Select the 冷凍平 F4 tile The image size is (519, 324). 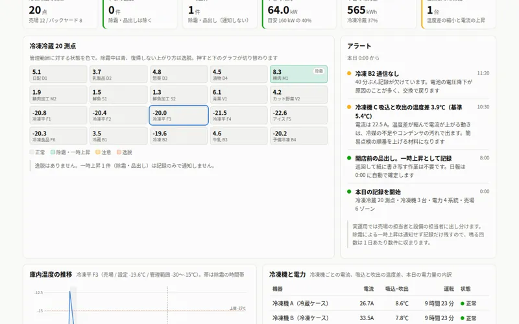239,115
